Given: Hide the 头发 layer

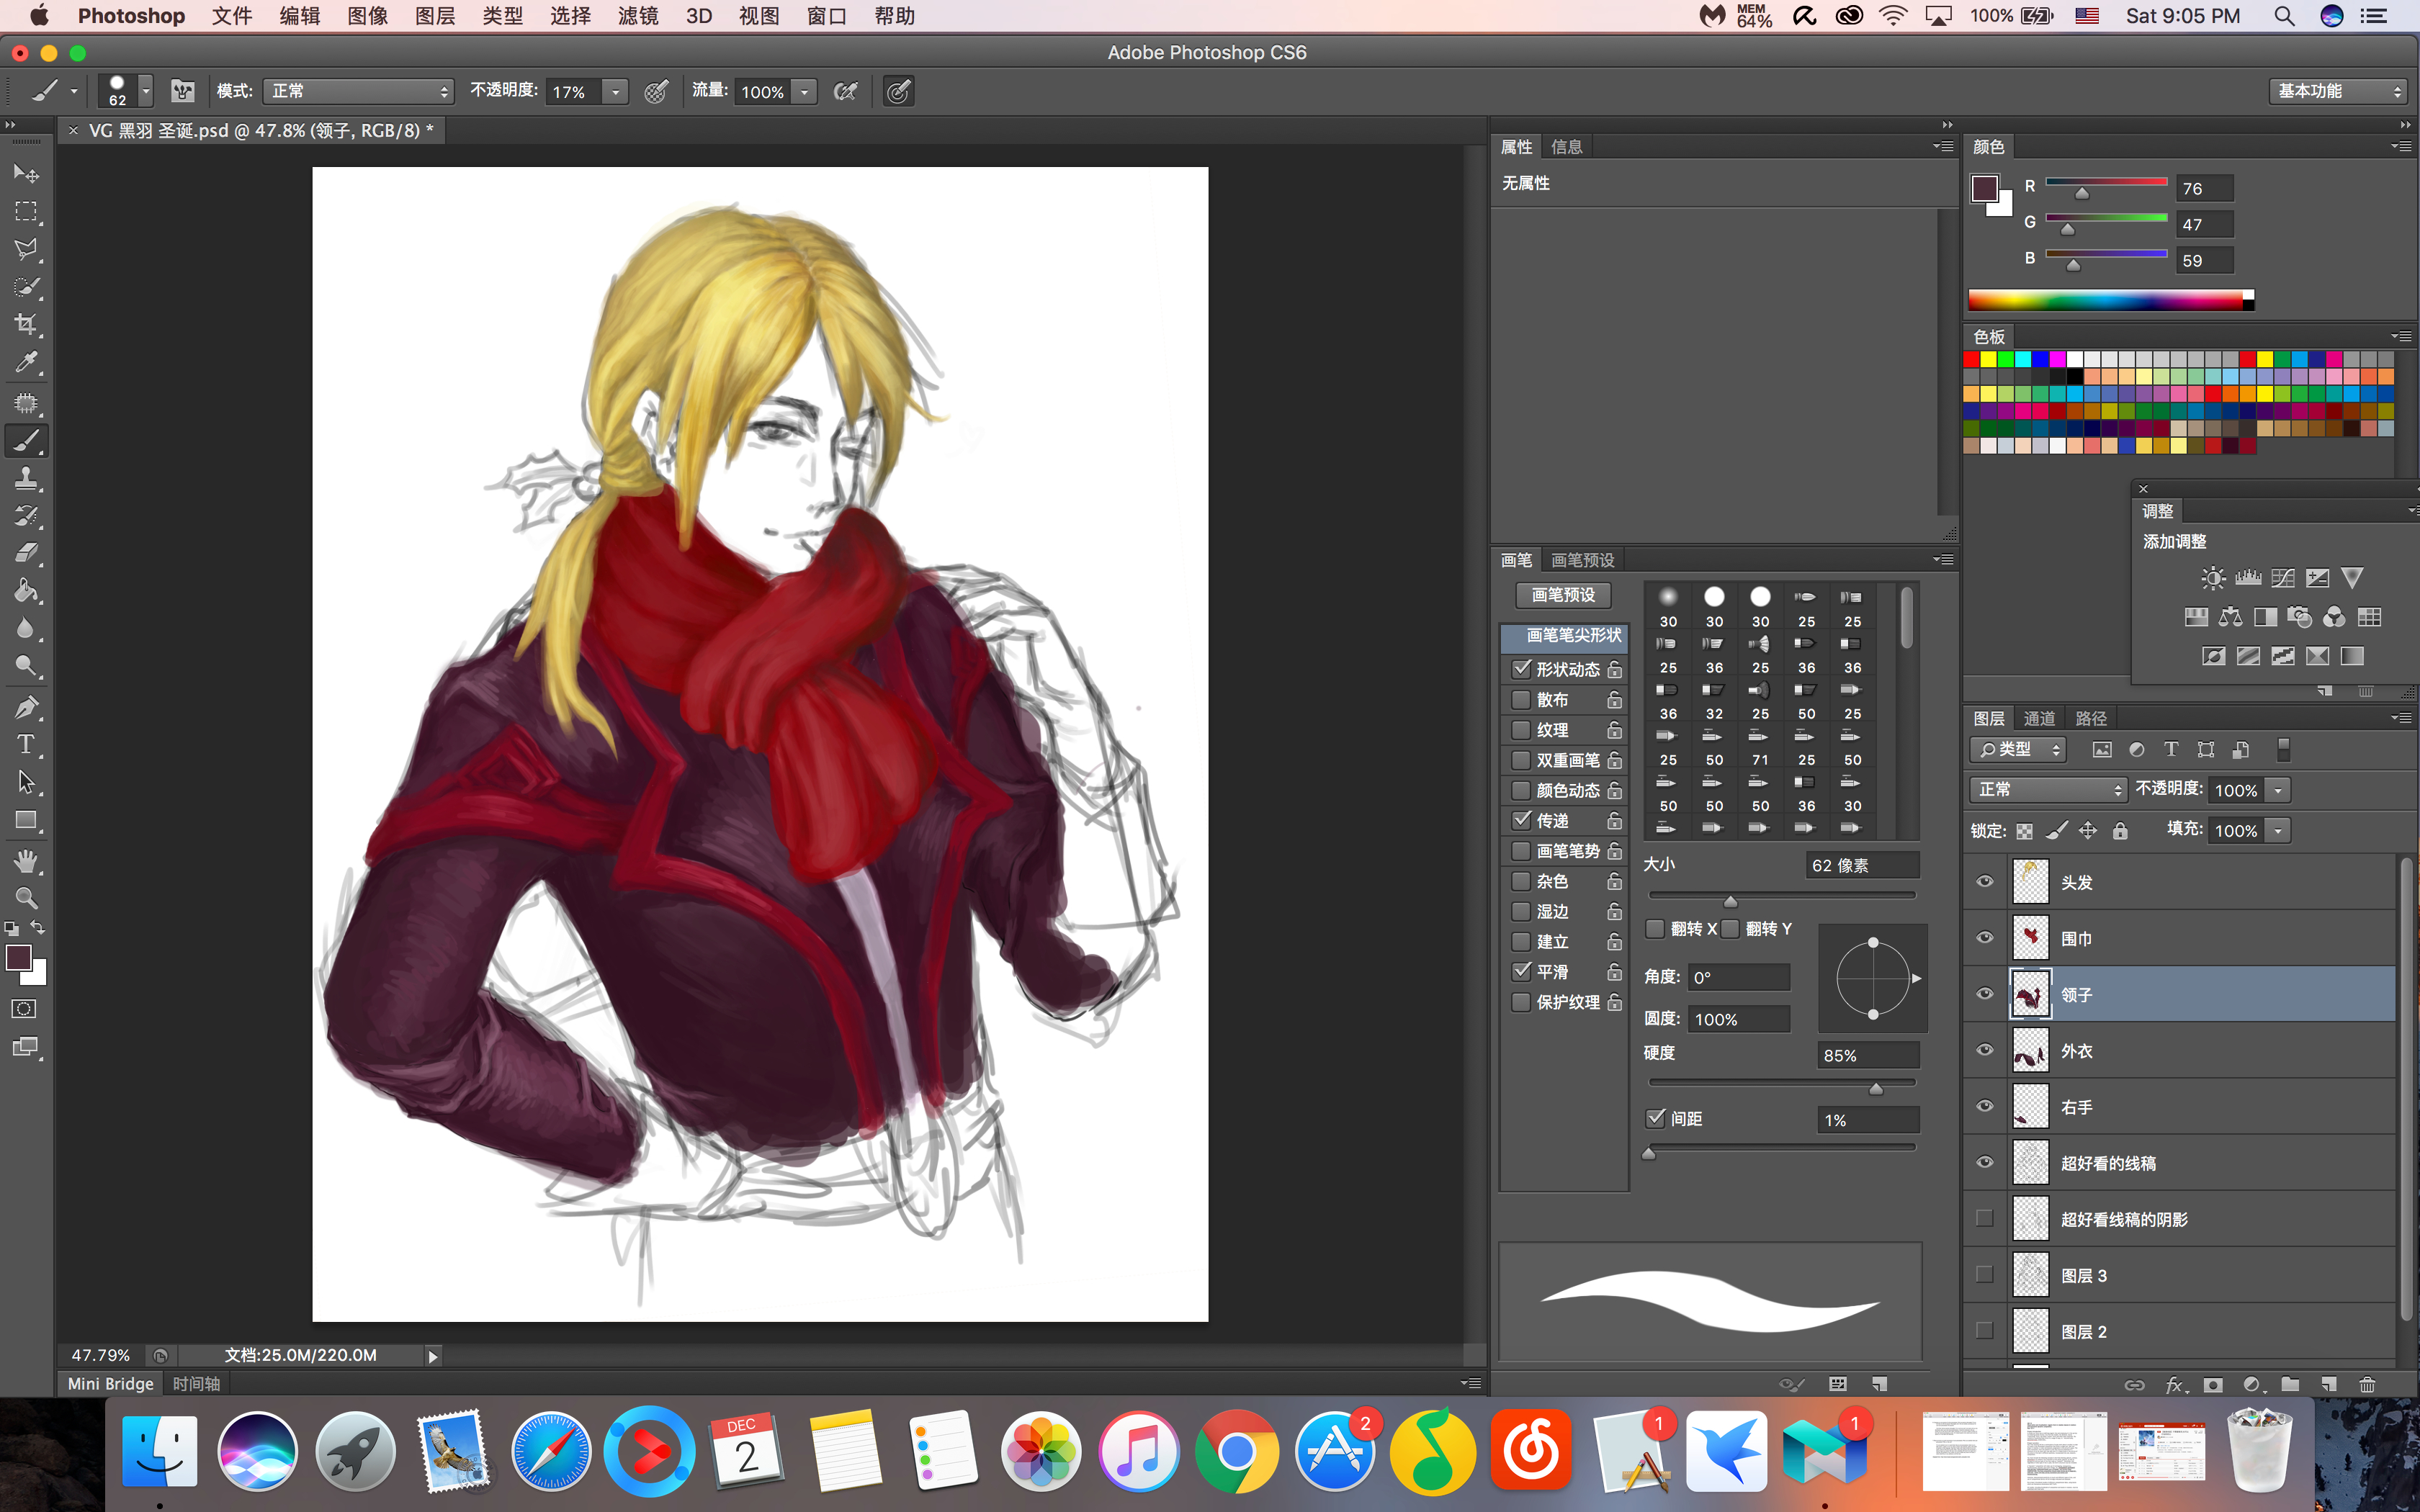Looking at the screenshot, I should click(1985, 882).
